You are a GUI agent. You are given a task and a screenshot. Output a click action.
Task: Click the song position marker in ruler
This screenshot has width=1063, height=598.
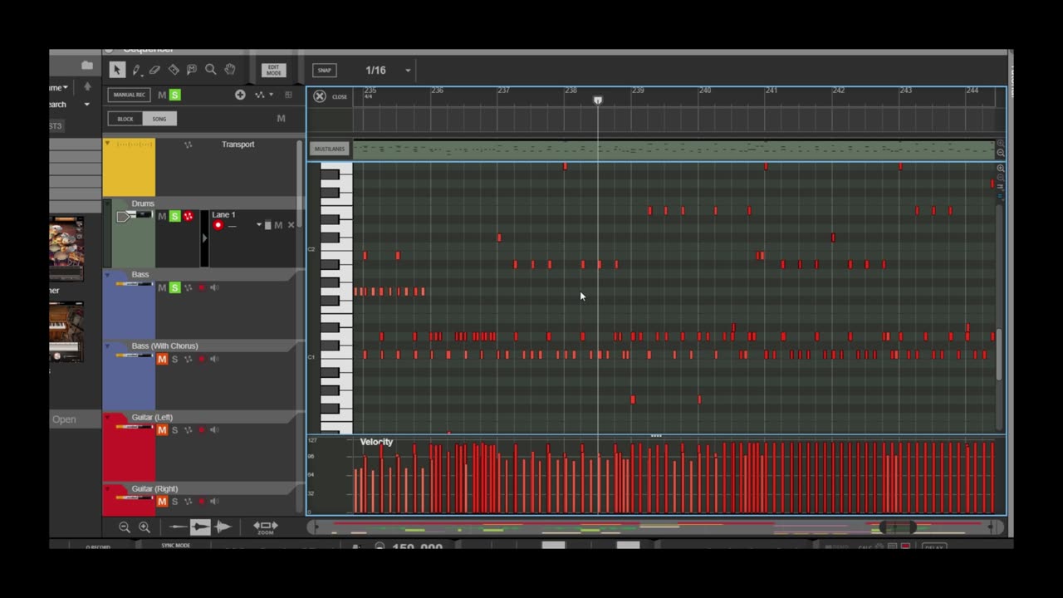(598, 100)
